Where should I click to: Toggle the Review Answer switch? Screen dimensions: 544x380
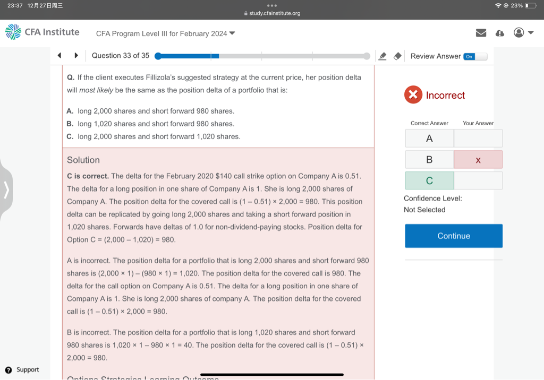click(x=474, y=56)
